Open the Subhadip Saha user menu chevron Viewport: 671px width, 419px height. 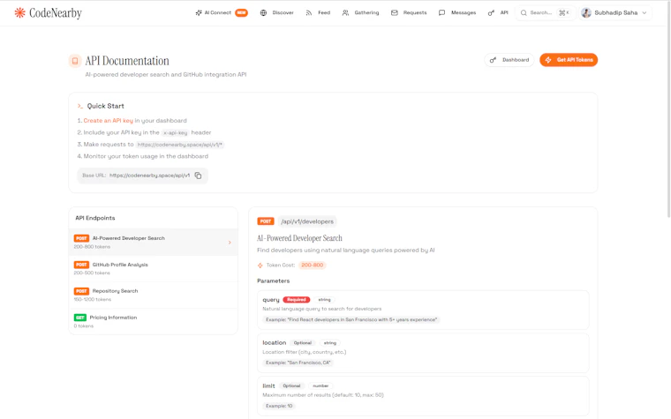(x=645, y=13)
